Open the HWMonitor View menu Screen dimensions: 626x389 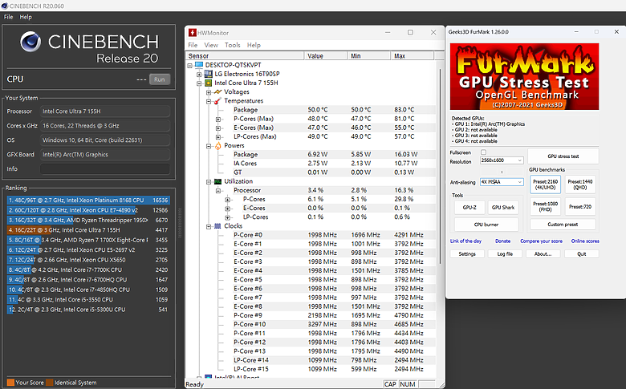tap(211, 45)
